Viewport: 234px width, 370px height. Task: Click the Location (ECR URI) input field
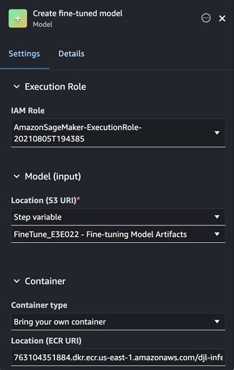click(118, 357)
